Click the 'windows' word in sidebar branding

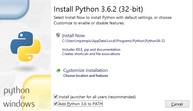[19, 104]
